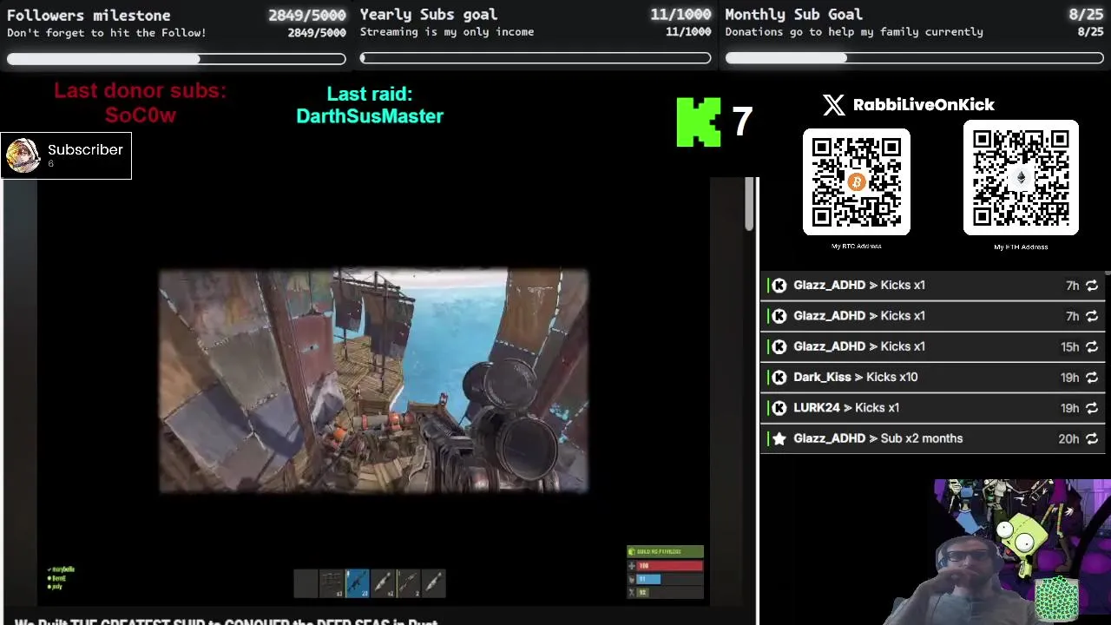Click the "My BTC Address" caption
Screen dimensions: 1111x625
tap(856, 247)
